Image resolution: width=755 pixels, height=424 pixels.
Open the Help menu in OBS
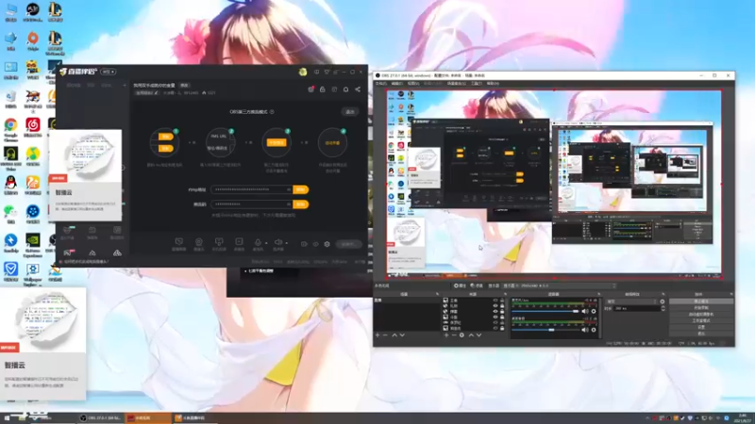tap(493, 84)
